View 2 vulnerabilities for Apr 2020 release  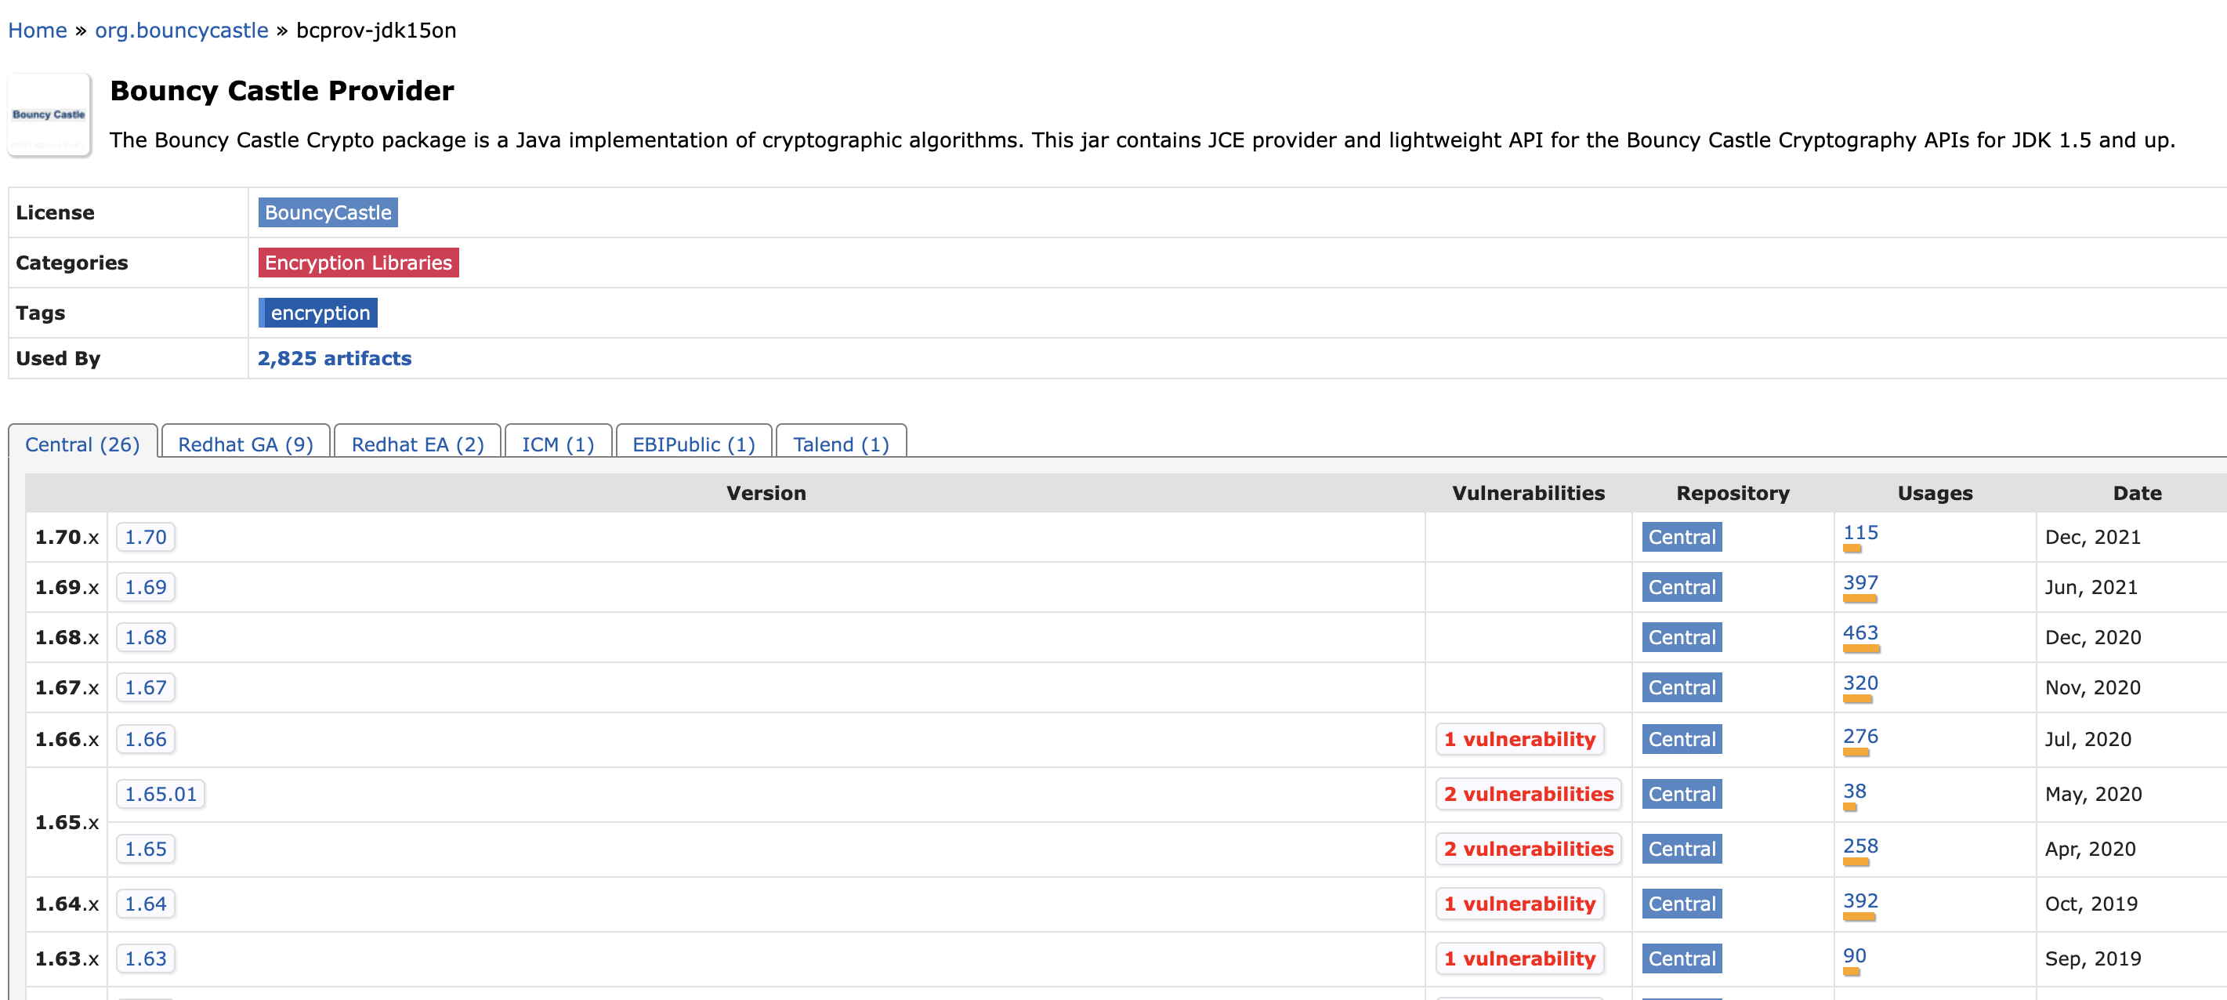[1529, 849]
